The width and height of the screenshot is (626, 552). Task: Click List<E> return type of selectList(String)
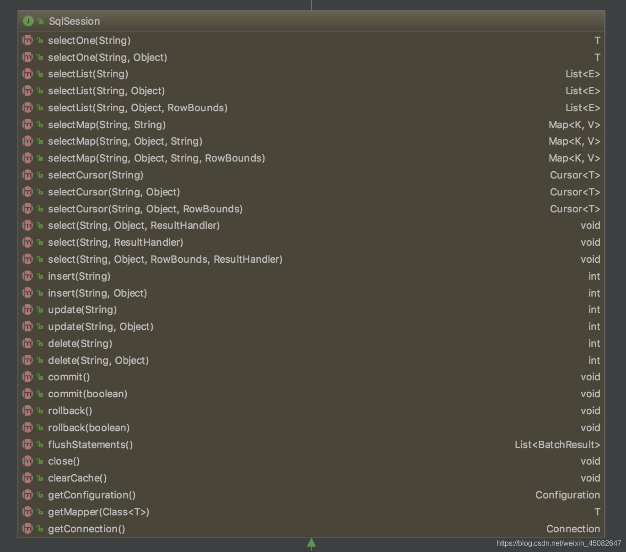tap(583, 74)
